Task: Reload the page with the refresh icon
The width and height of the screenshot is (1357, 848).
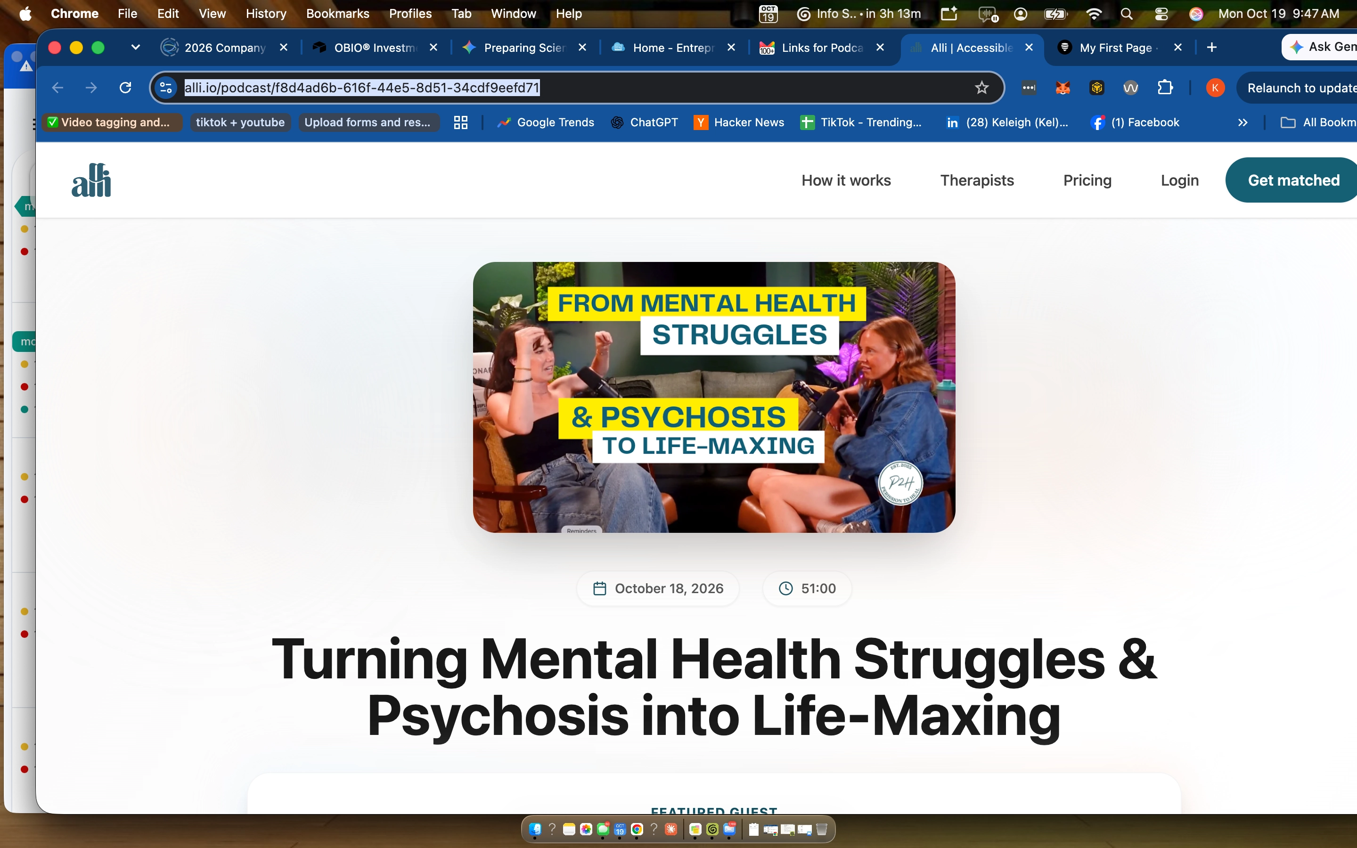Action: pyautogui.click(x=126, y=88)
